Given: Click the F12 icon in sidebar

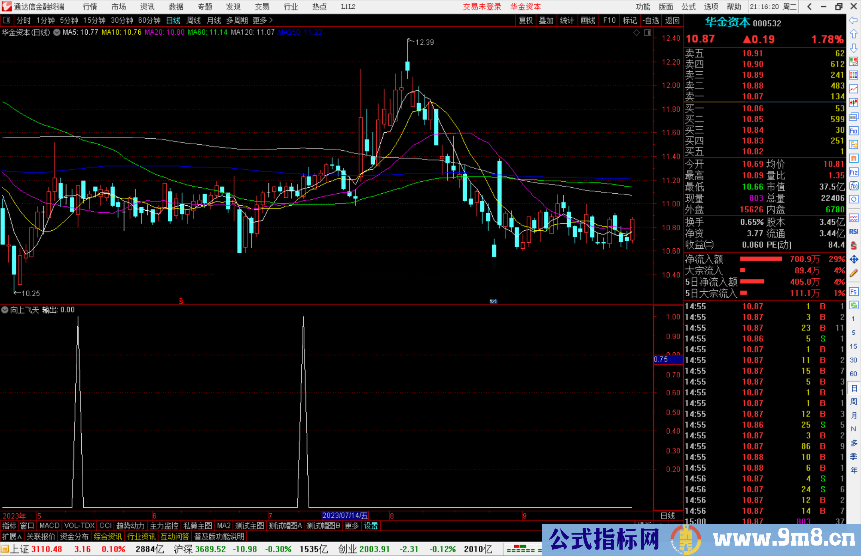Looking at the screenshot, I should click(853, 172).
